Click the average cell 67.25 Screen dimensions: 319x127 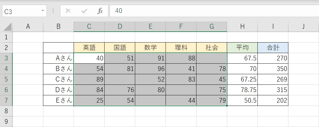242,79
